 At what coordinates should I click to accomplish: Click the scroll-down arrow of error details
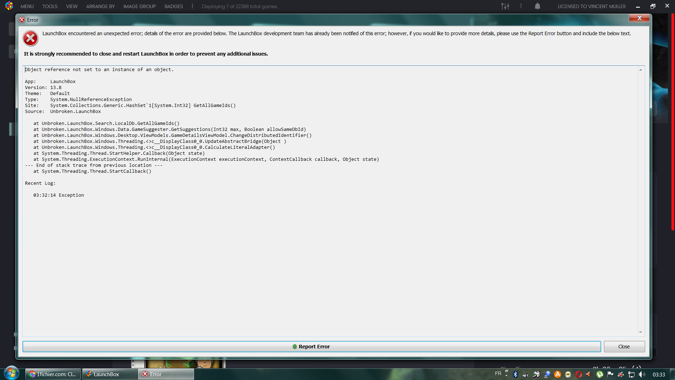tap(641, 332)
